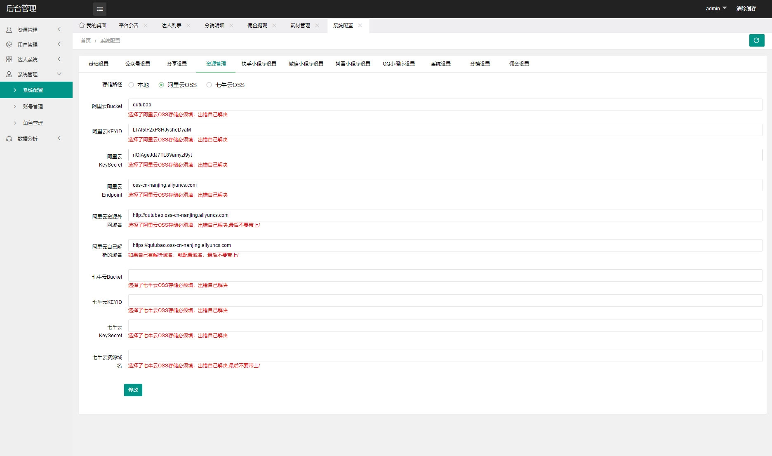
Task: Open 账号管理 in the sidebar
Action: pyautogui.click(x=33, y=106)
